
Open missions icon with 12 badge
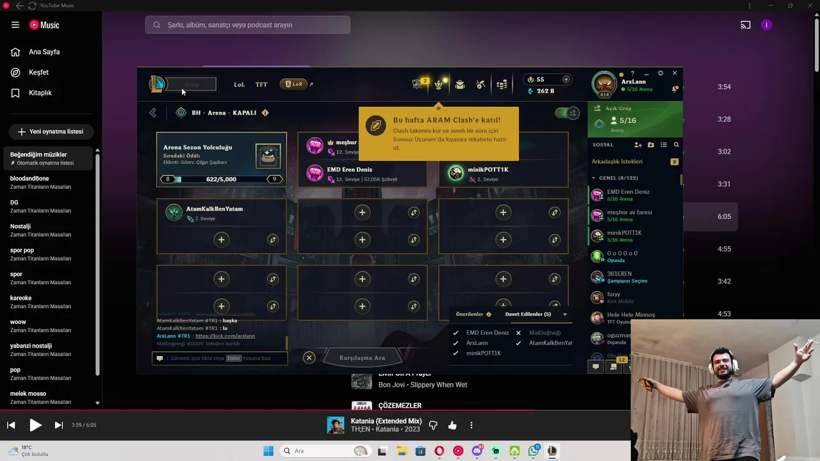pos(615,366)
